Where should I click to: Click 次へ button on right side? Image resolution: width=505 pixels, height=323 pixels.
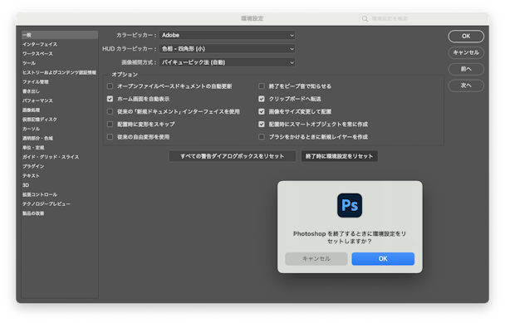click(466, 86)
